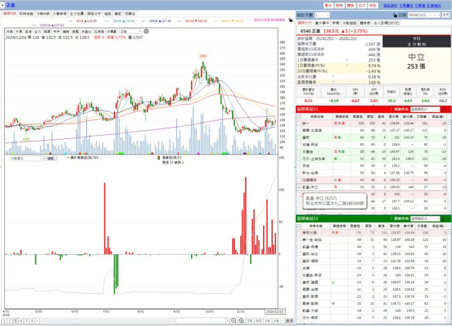The width and height of the screenshot is (452, 326).
Task: Click the 113 low price label
Action: [x=26, y=139]
